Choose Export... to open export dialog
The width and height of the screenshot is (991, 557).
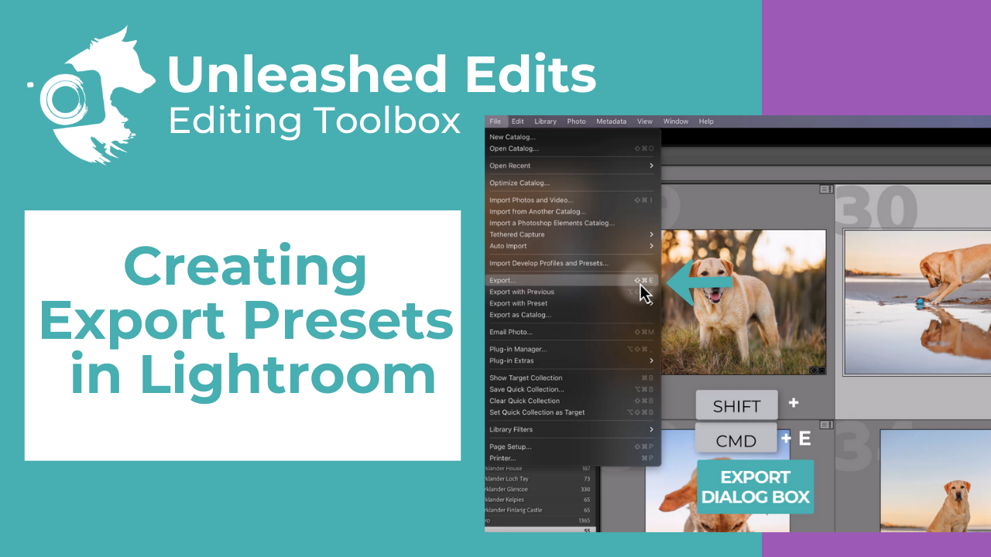[x=572, y=280]
